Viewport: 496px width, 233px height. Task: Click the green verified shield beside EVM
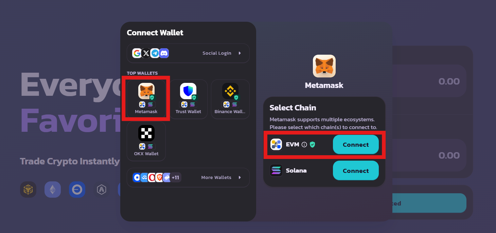312,145
